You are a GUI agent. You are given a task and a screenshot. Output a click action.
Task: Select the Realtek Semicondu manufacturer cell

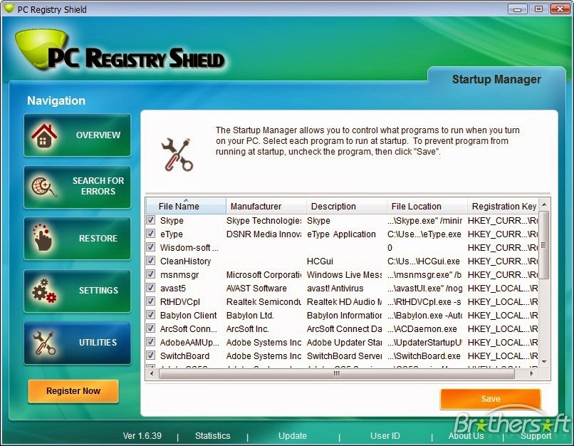click(263, 302)
